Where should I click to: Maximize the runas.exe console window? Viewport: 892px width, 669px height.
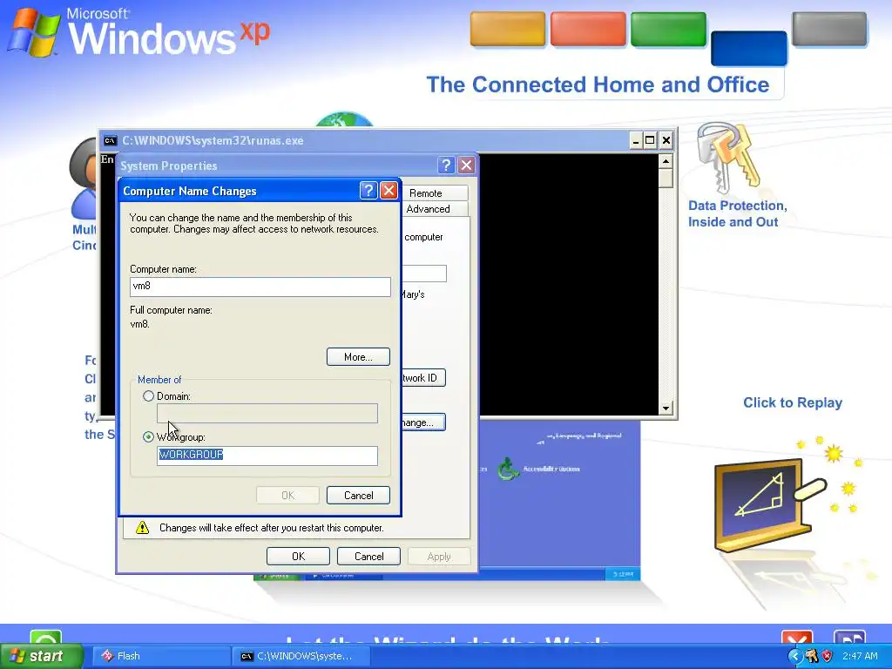pyautogui.click(x=650, y=140)
